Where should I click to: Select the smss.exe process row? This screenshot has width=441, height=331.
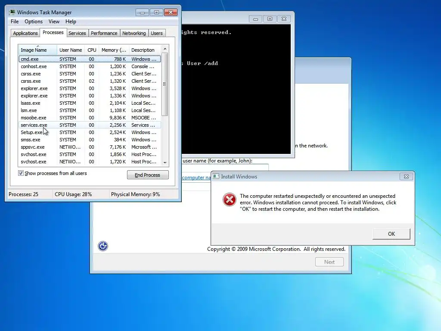(x=90, y=140)
